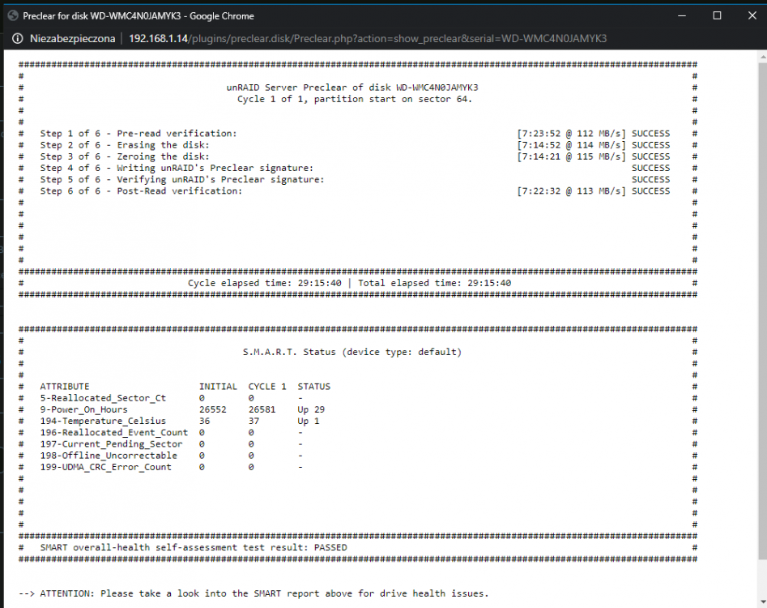The height and width of the screenshot is (608, 767).
Task: Click the ATTRIBUTE column header
Action: 65,387
